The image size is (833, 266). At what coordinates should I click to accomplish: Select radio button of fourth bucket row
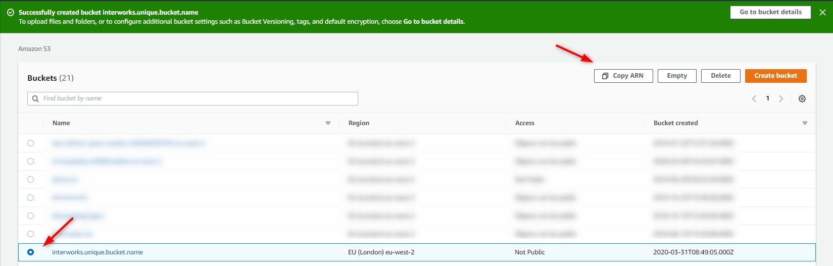pos(30,198)
